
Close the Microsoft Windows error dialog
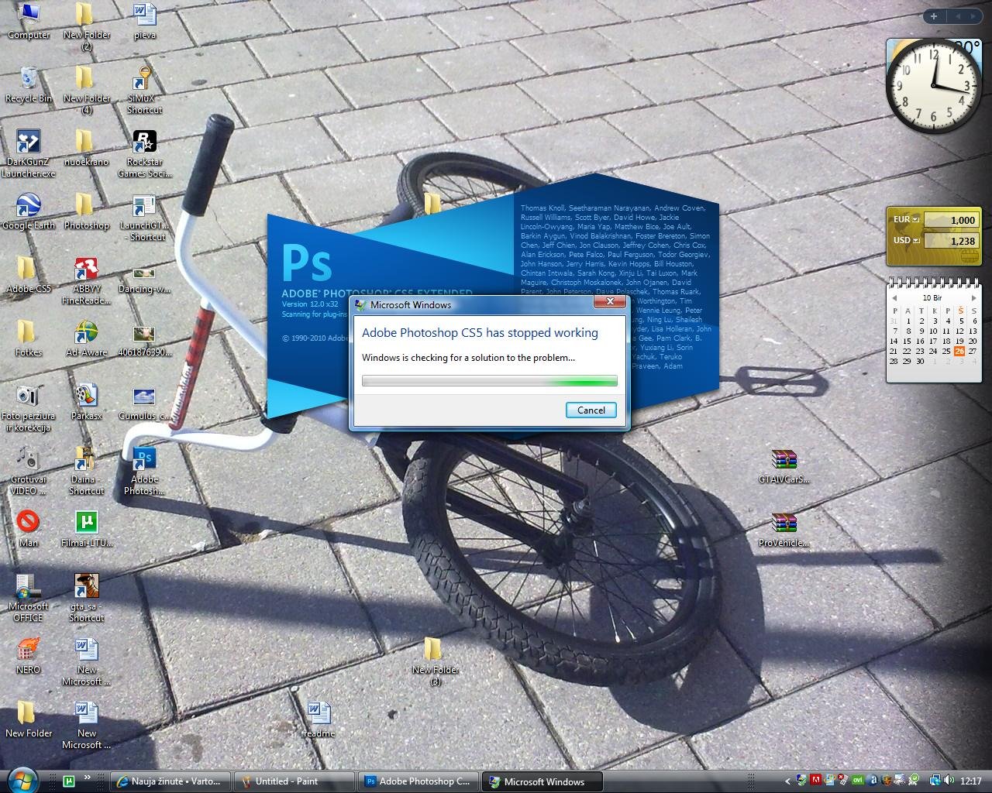point(610,302)
